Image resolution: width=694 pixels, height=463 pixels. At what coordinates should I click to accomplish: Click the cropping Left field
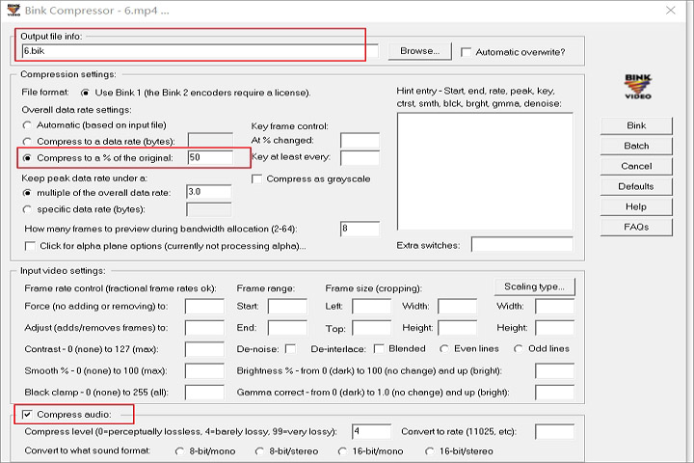372,307
